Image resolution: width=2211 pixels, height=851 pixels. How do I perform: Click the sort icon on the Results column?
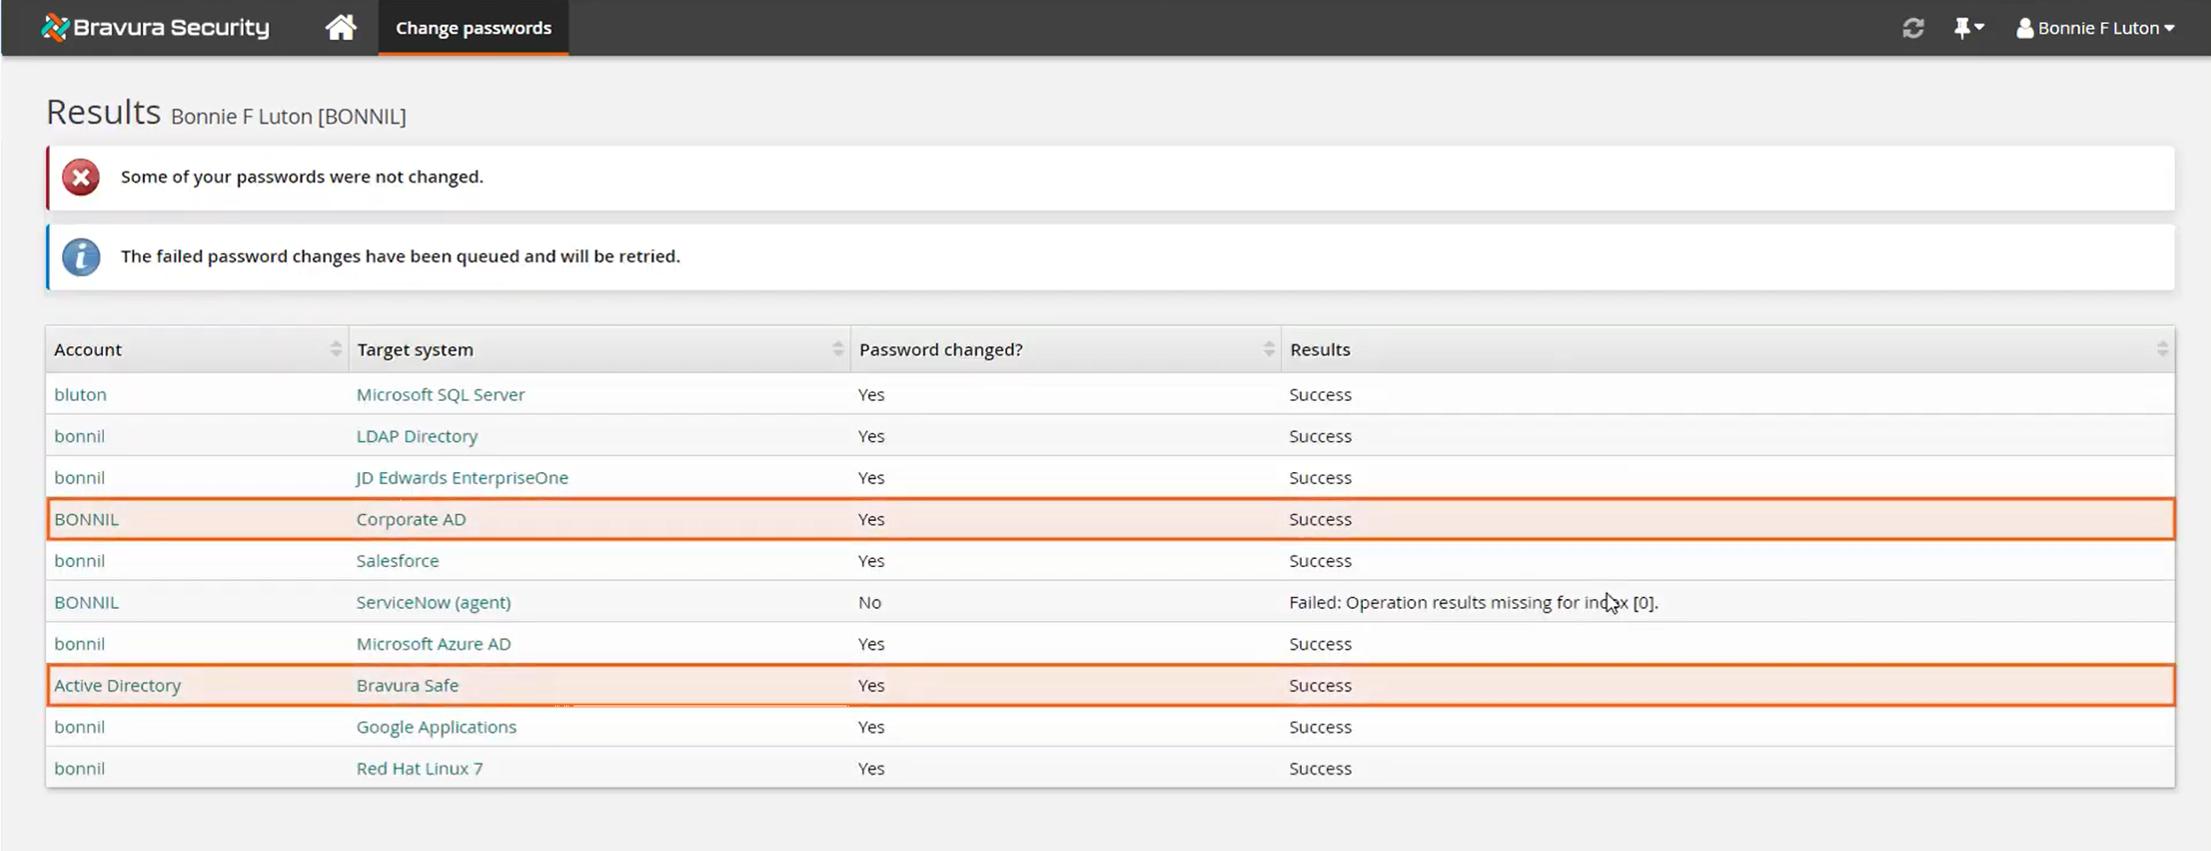click(2163, 349)
